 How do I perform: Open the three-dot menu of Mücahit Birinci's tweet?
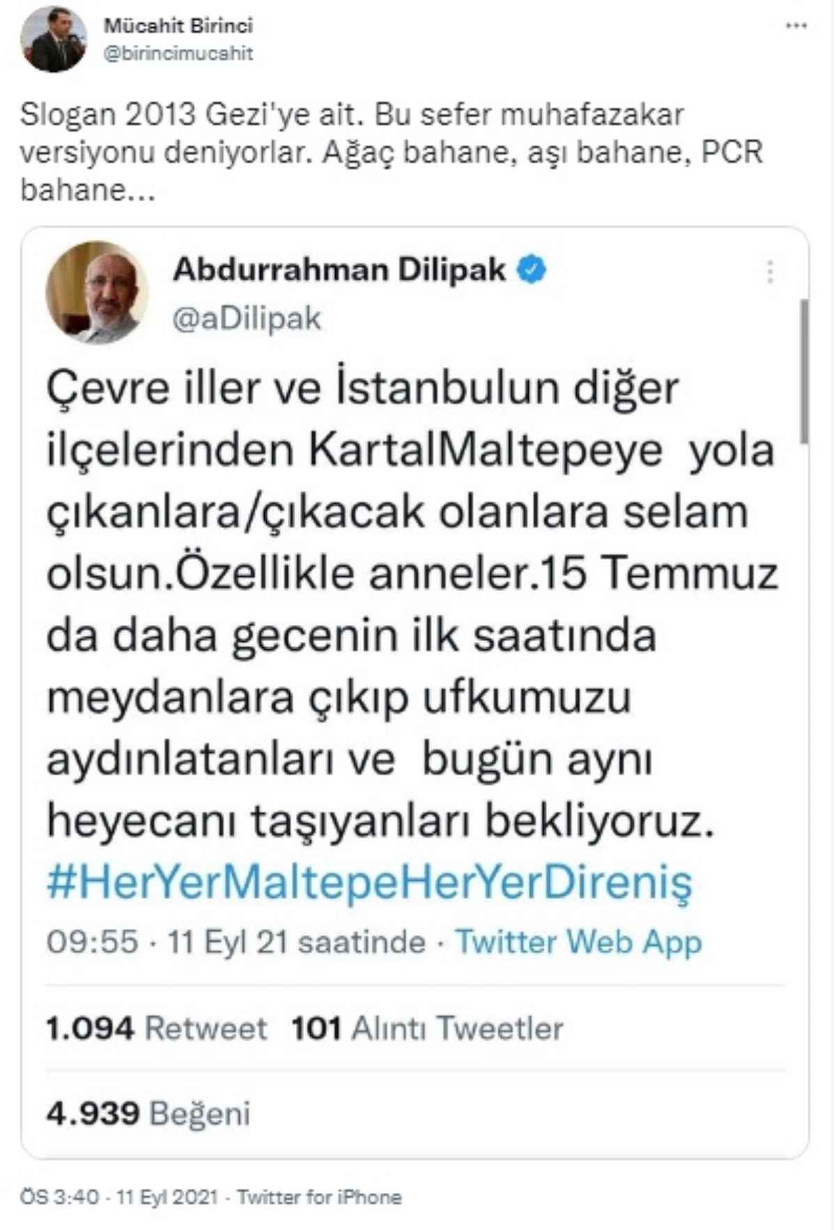[x=796, y=26]
